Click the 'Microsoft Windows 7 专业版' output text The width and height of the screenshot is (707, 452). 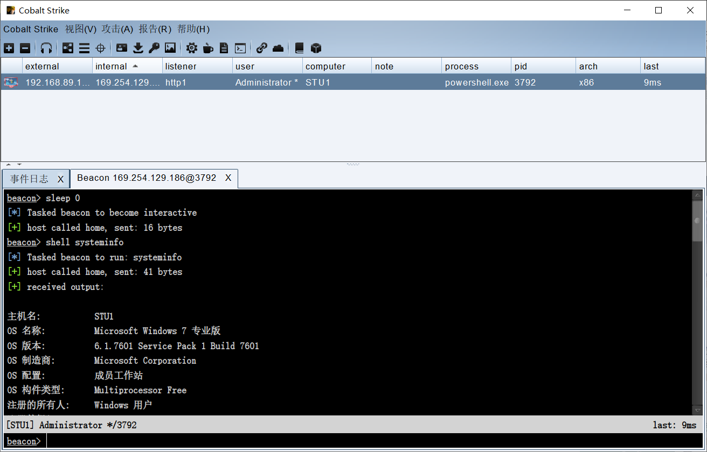[157, 331]
